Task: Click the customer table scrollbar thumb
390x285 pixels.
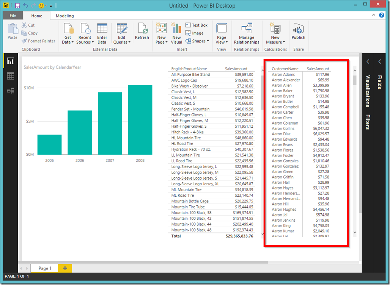Action: 355,80
